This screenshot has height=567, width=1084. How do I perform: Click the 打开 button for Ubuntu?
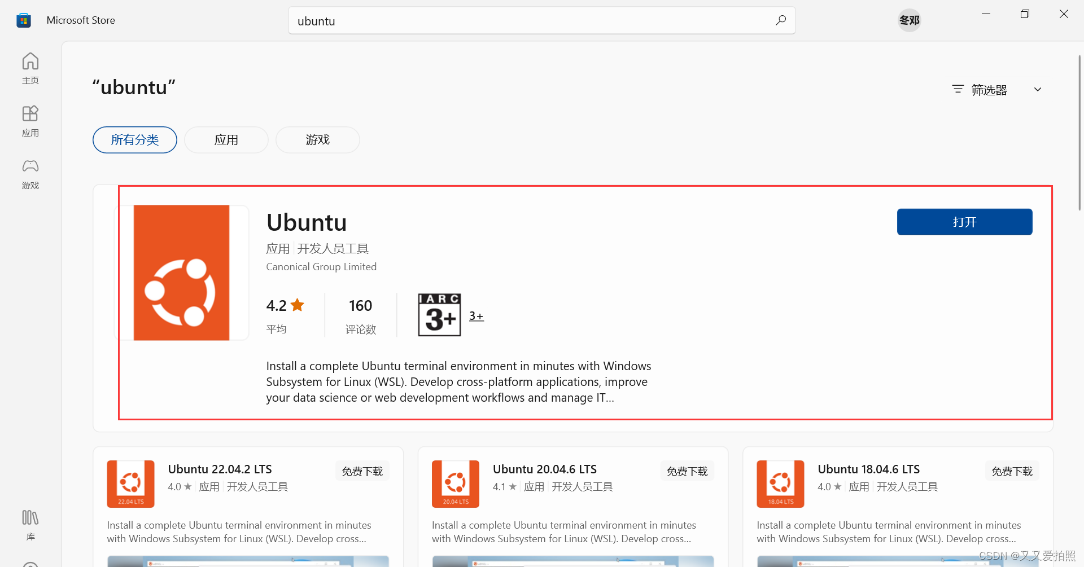click(x=964, y=222)
